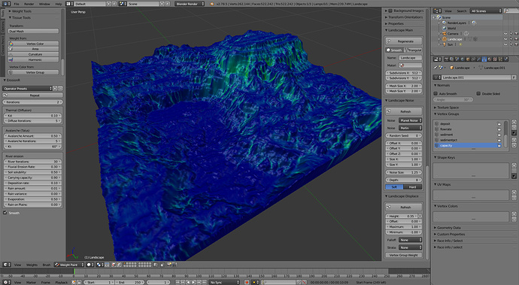The height and width of the screenshot is (285, 519).
Task: Open the Info editor type icon
Action: [x=6, y=4]
